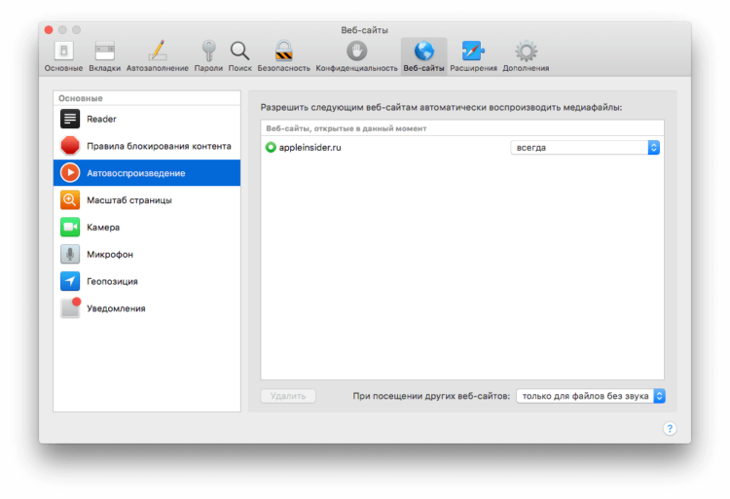The height and width of the screenshot is (499, 730).
Task: Open the Безопасность padlock icon
Action: click(x=283, y=52)
